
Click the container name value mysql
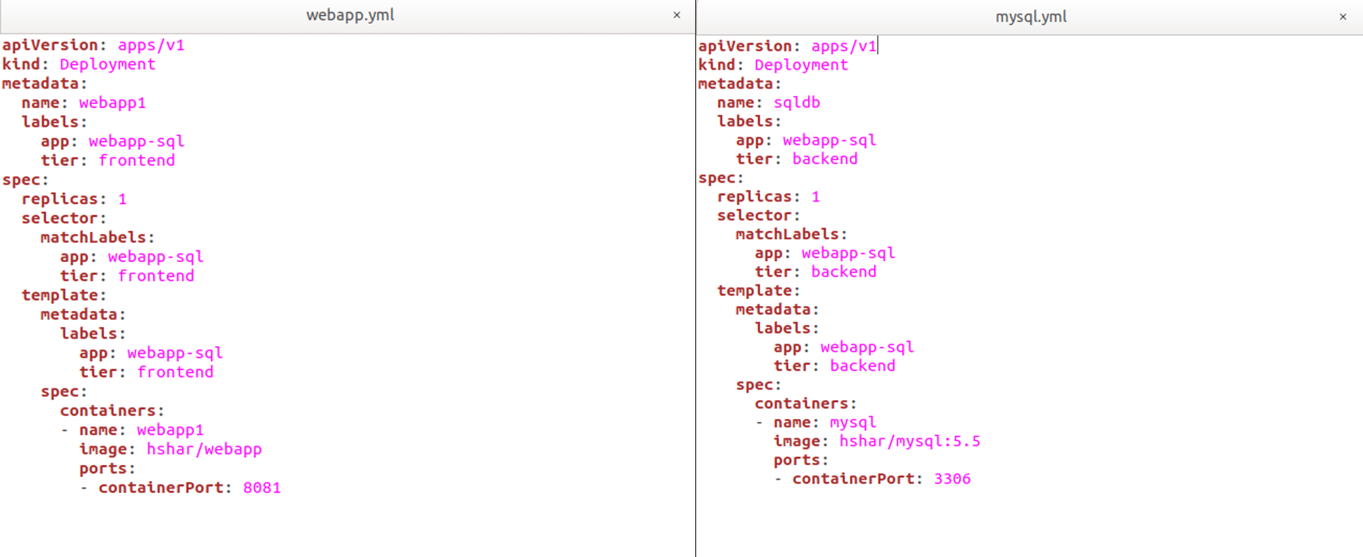point(852,422)
